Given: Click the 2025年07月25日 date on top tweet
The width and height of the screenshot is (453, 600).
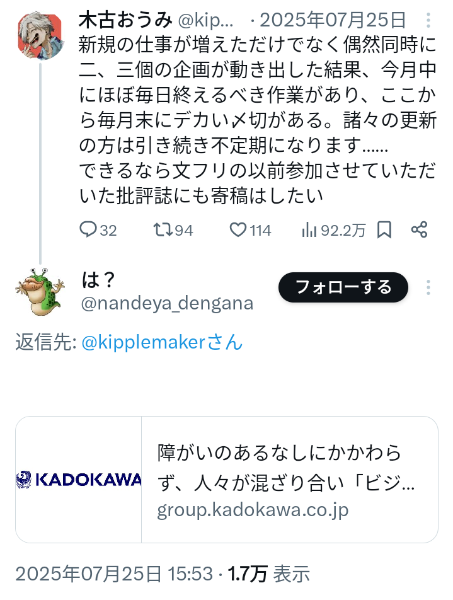Looking at the screenshot, I should [333, 20].
